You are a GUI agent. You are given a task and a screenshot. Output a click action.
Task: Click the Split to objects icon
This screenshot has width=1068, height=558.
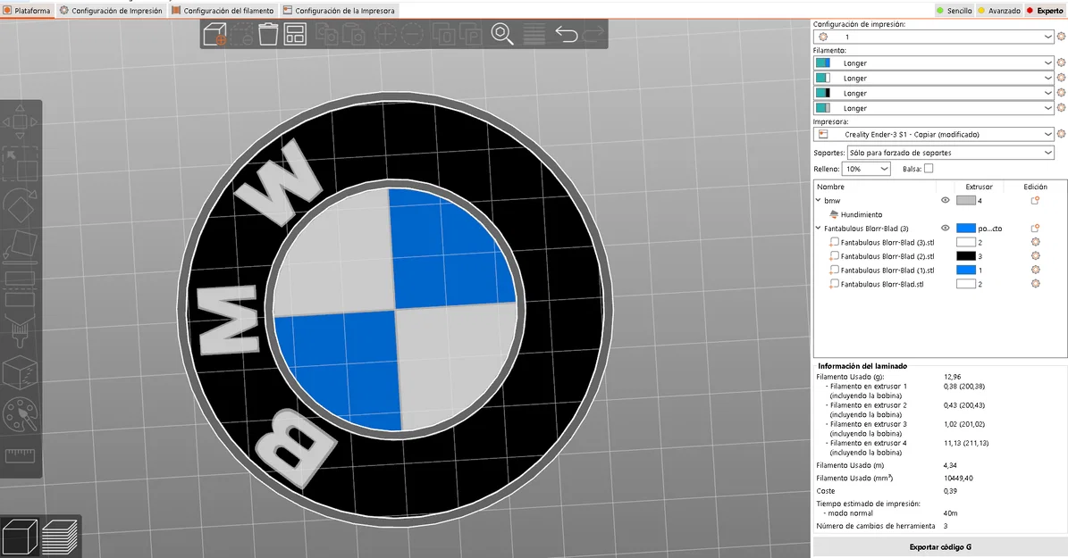click(444, 34)
